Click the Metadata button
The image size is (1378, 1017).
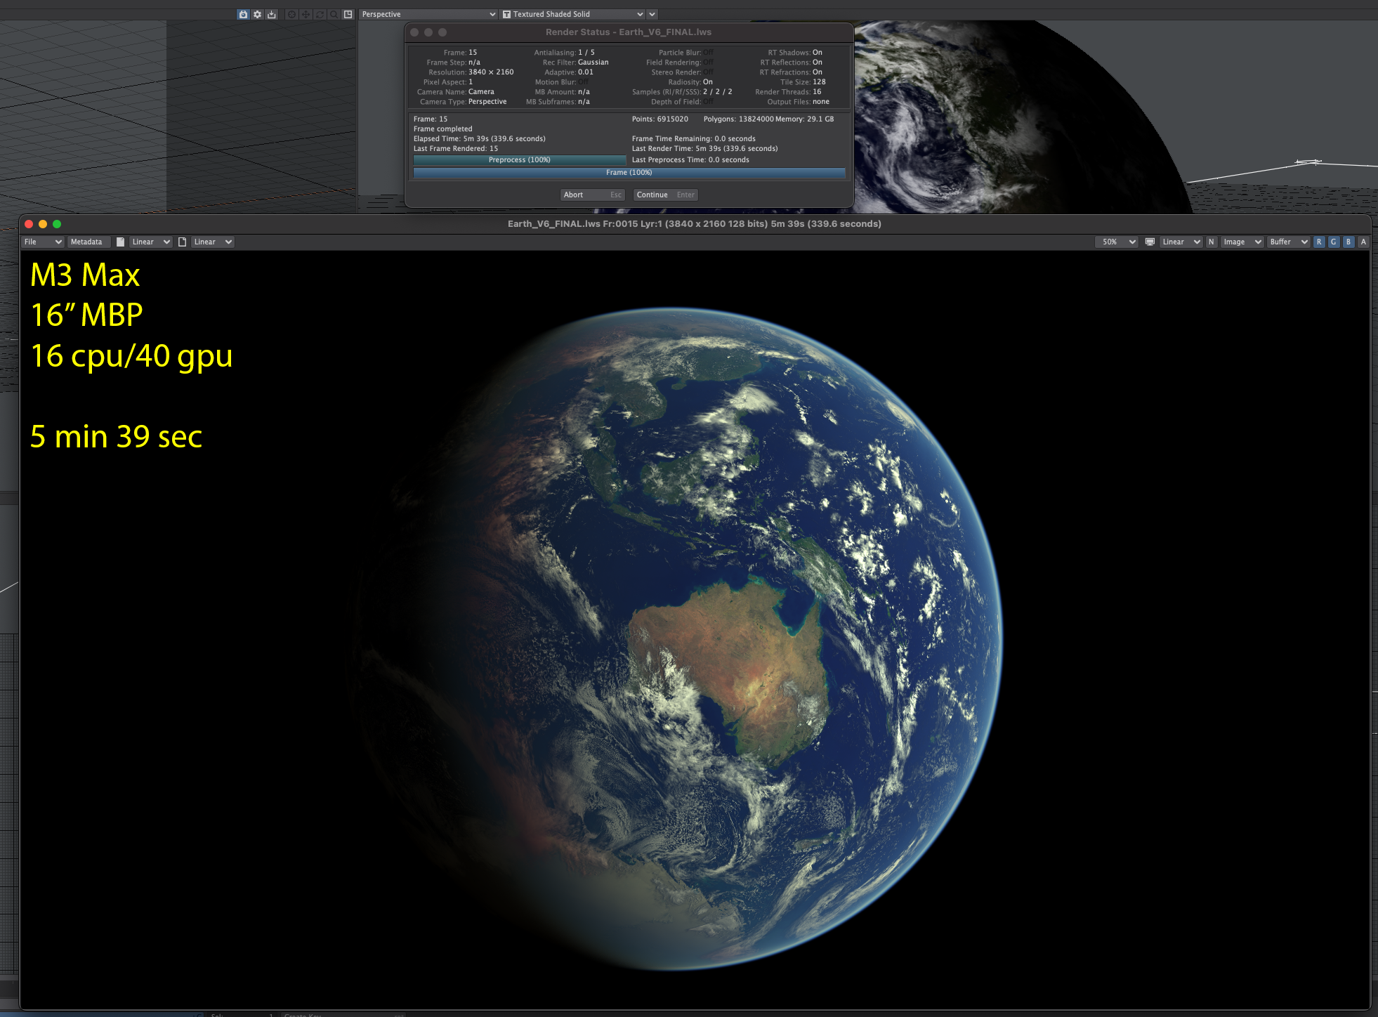[x=86, y=242]
